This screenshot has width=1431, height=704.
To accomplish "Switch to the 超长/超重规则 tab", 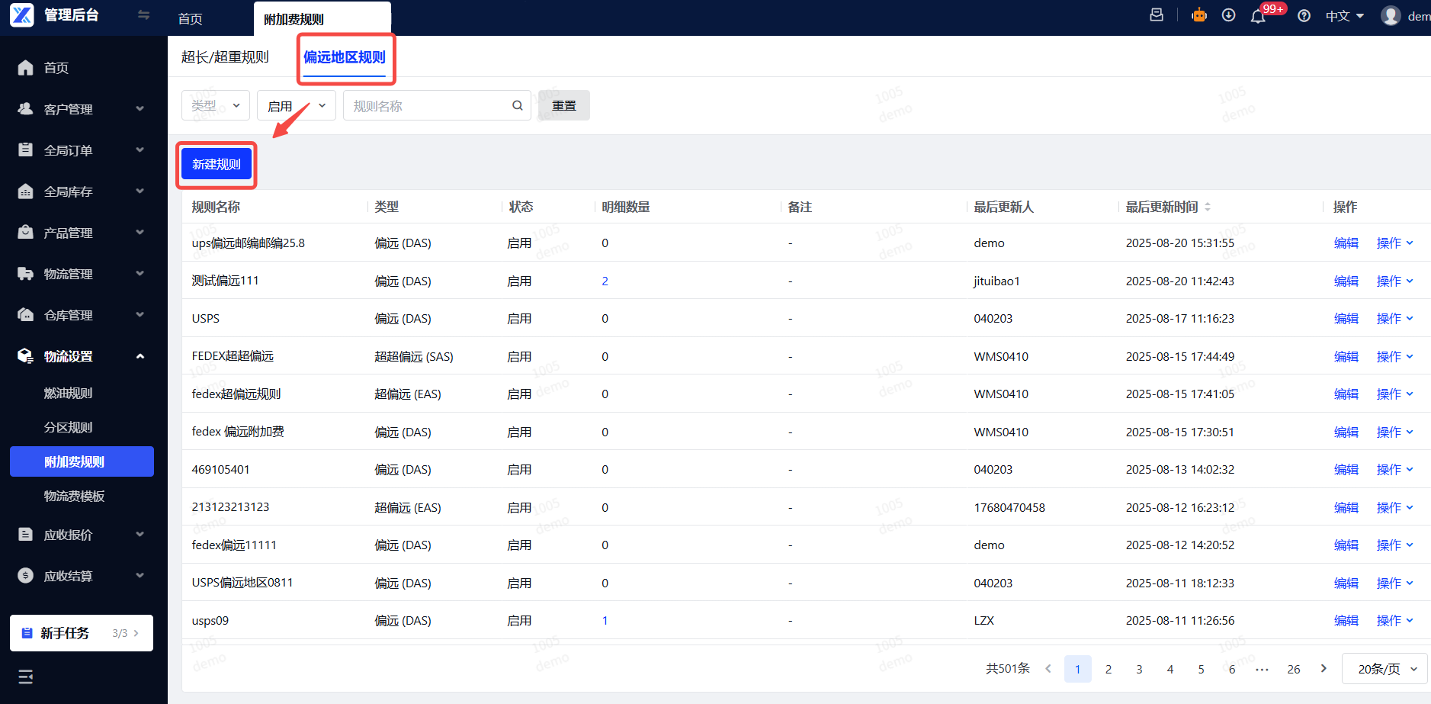I will 225,57.
